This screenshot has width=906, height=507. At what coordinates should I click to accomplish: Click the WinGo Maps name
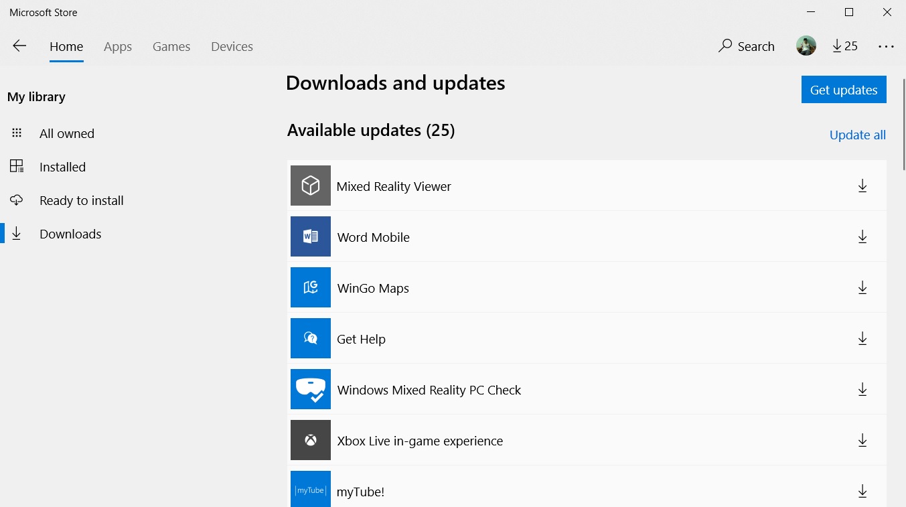(373, 289)
